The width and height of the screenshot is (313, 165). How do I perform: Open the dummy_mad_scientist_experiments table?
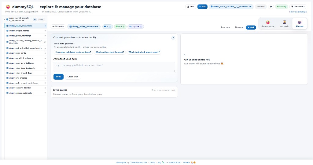click(26, 48)
